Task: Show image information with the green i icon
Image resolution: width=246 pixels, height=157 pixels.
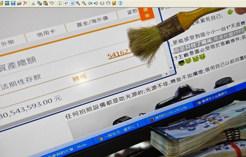Action: coord(60,3)
